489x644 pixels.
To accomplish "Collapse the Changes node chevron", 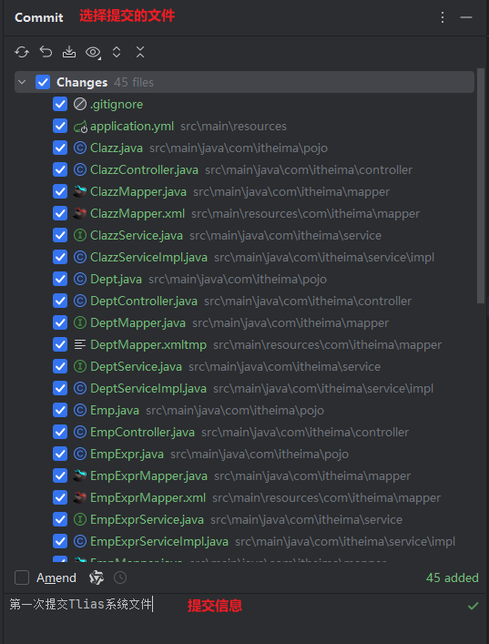I will [x=22, y=82].
